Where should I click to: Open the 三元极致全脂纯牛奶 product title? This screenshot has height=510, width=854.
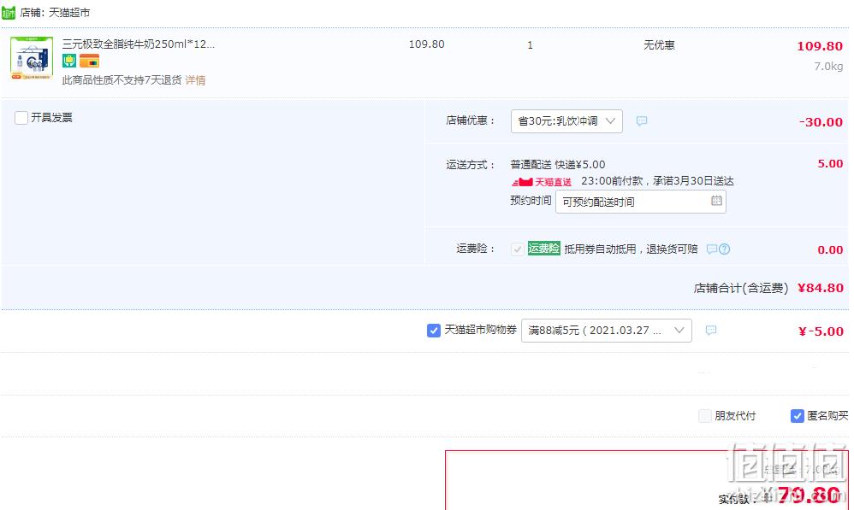click(139, 44)
